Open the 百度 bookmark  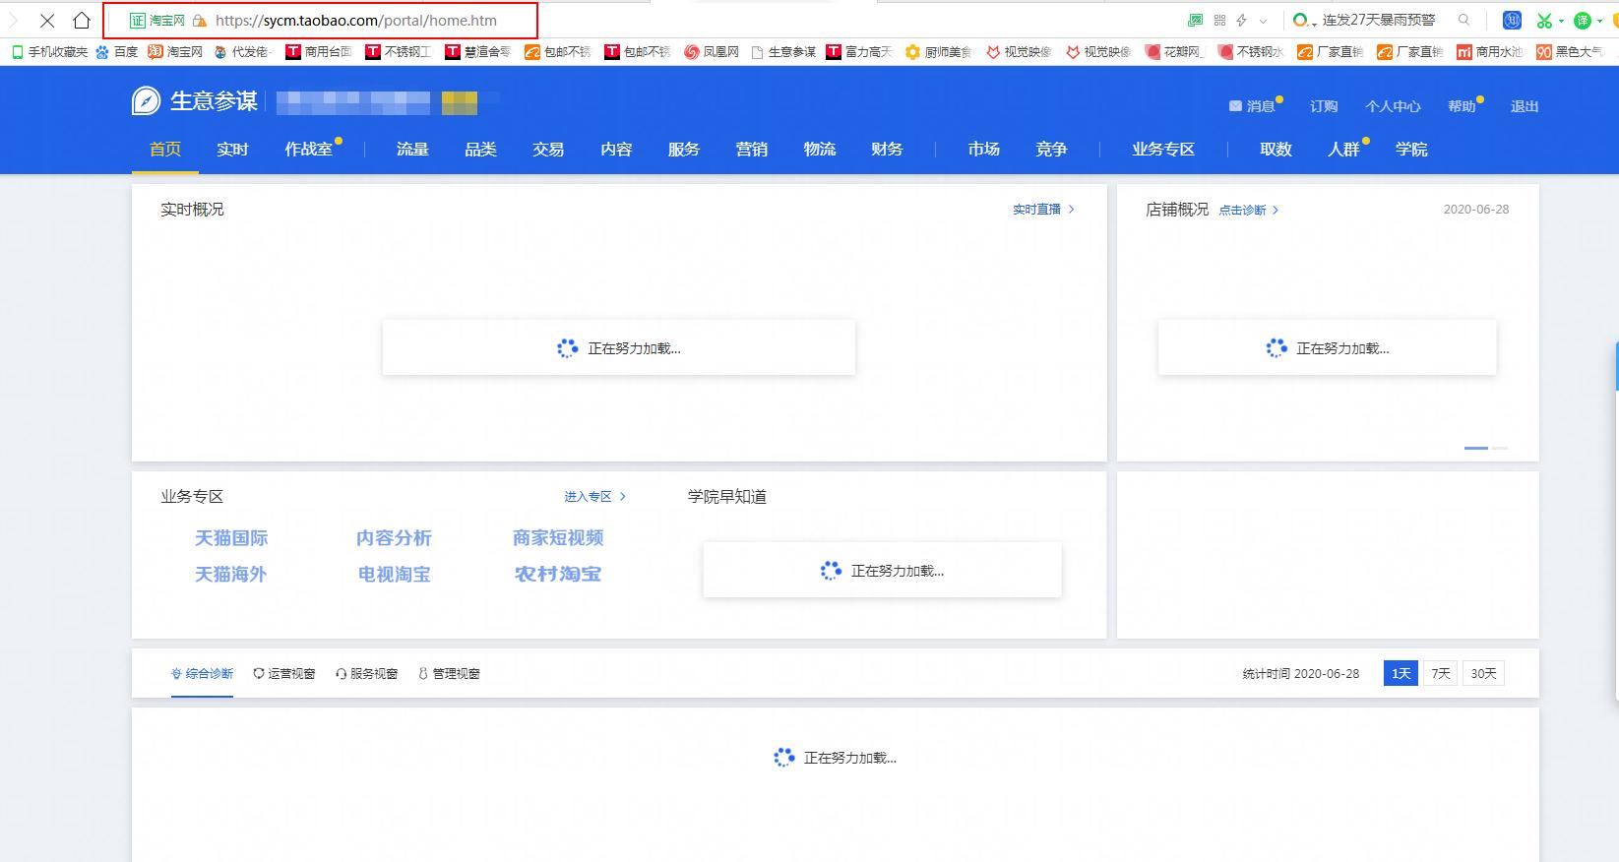tap(117, 51)
